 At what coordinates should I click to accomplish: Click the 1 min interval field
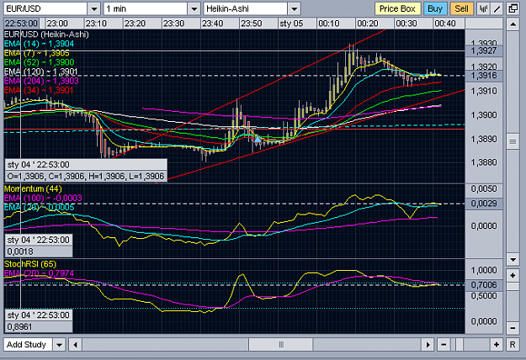coord(146,8)
